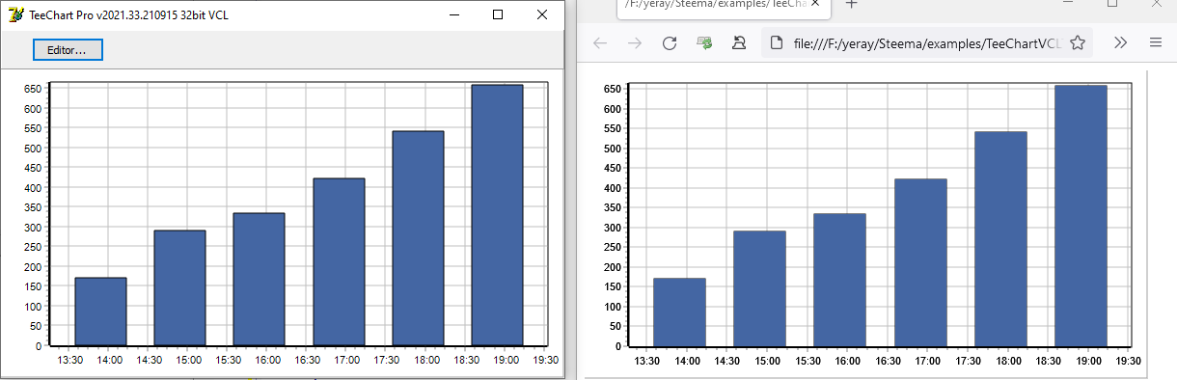Viewport: 1177px width, 380px height.
Task: Click the 14:00 bar in browser chart
Action: coord(679,312)
